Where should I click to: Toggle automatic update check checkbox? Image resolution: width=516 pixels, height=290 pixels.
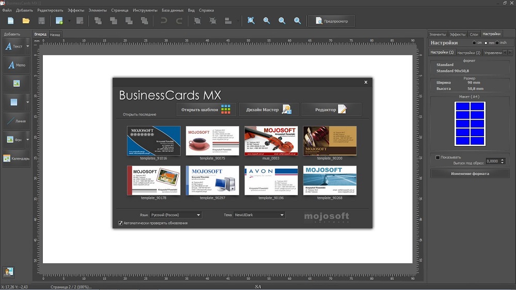click(x=121, y=223)
